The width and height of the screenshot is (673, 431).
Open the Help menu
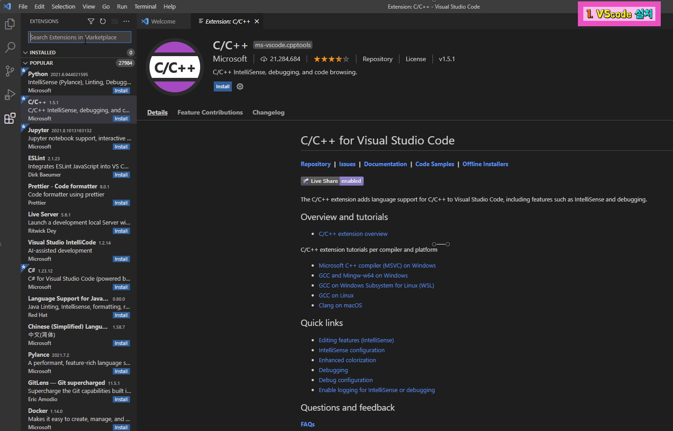(x=170, y=6)
